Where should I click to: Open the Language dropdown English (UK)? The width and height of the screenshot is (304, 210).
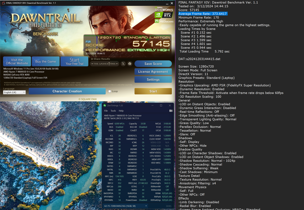(14, 92)
